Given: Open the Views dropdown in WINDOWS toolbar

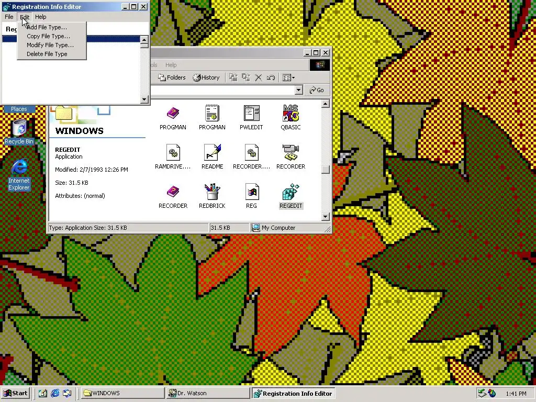Looking at the screenshot, I should click(288, 77).
